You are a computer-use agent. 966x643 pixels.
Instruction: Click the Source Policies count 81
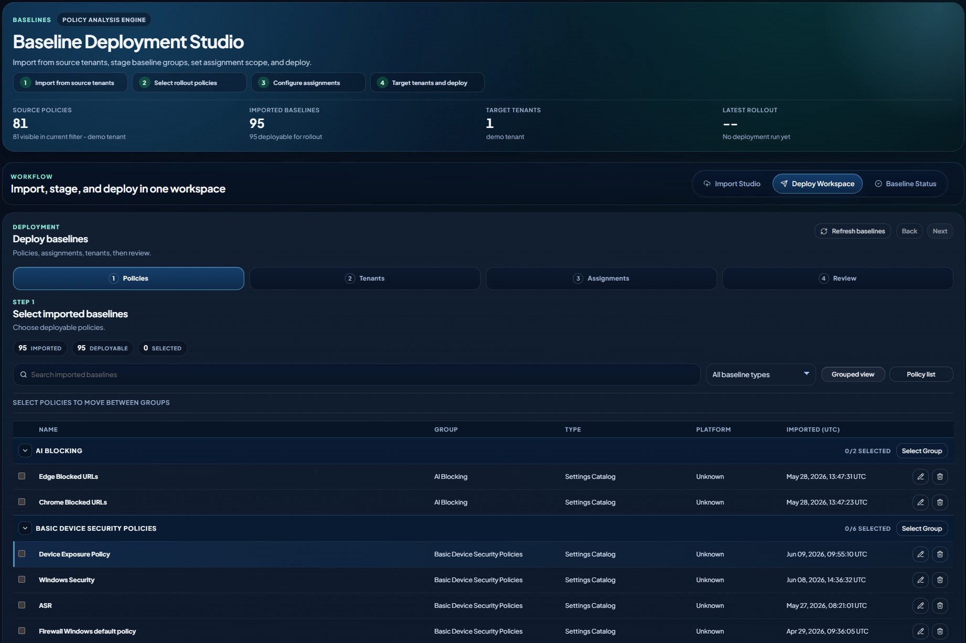click(x=20, y=124)
